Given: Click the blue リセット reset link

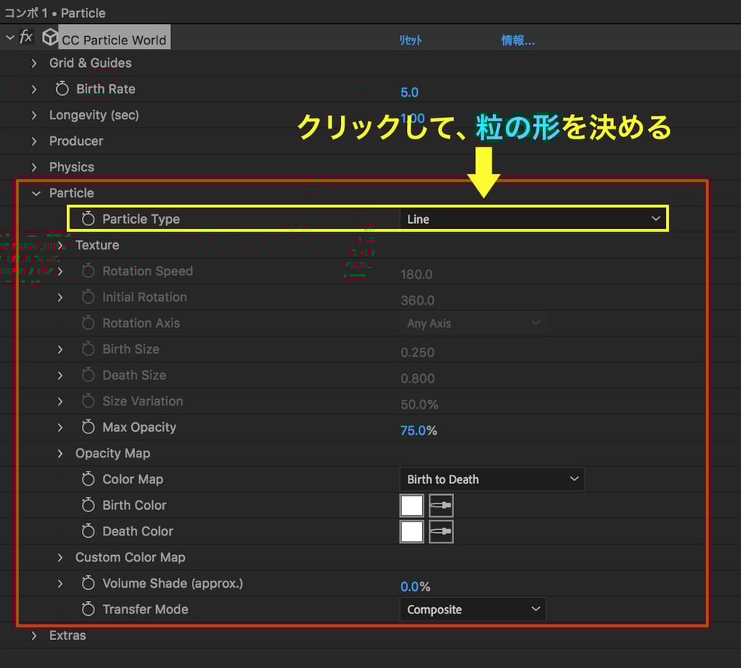Looking at the screenshot, I should click(x=410, y=41).
